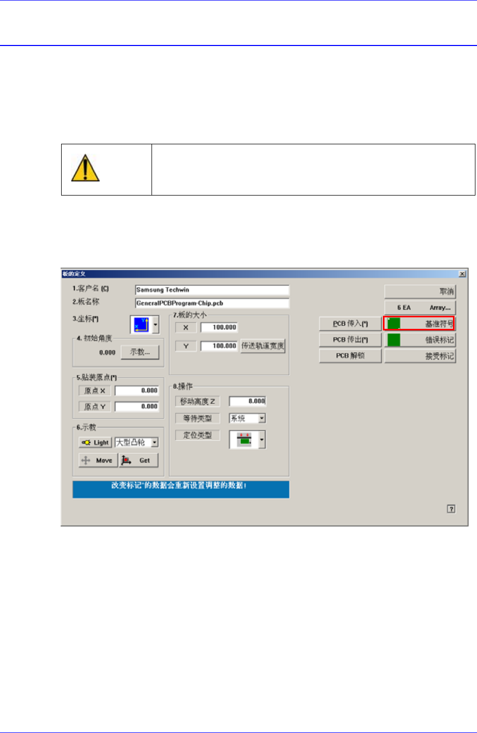Open the 大型凸轮 light type dropdown

pos(155,442)
